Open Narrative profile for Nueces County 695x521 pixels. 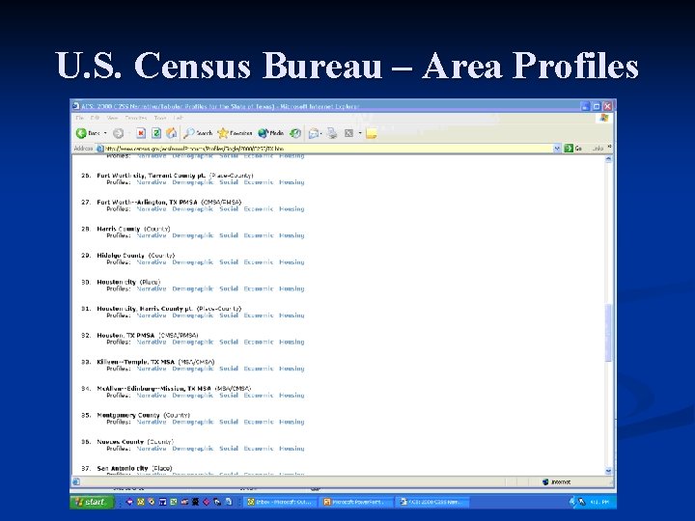pyautogui.click(x=152, y=449)
